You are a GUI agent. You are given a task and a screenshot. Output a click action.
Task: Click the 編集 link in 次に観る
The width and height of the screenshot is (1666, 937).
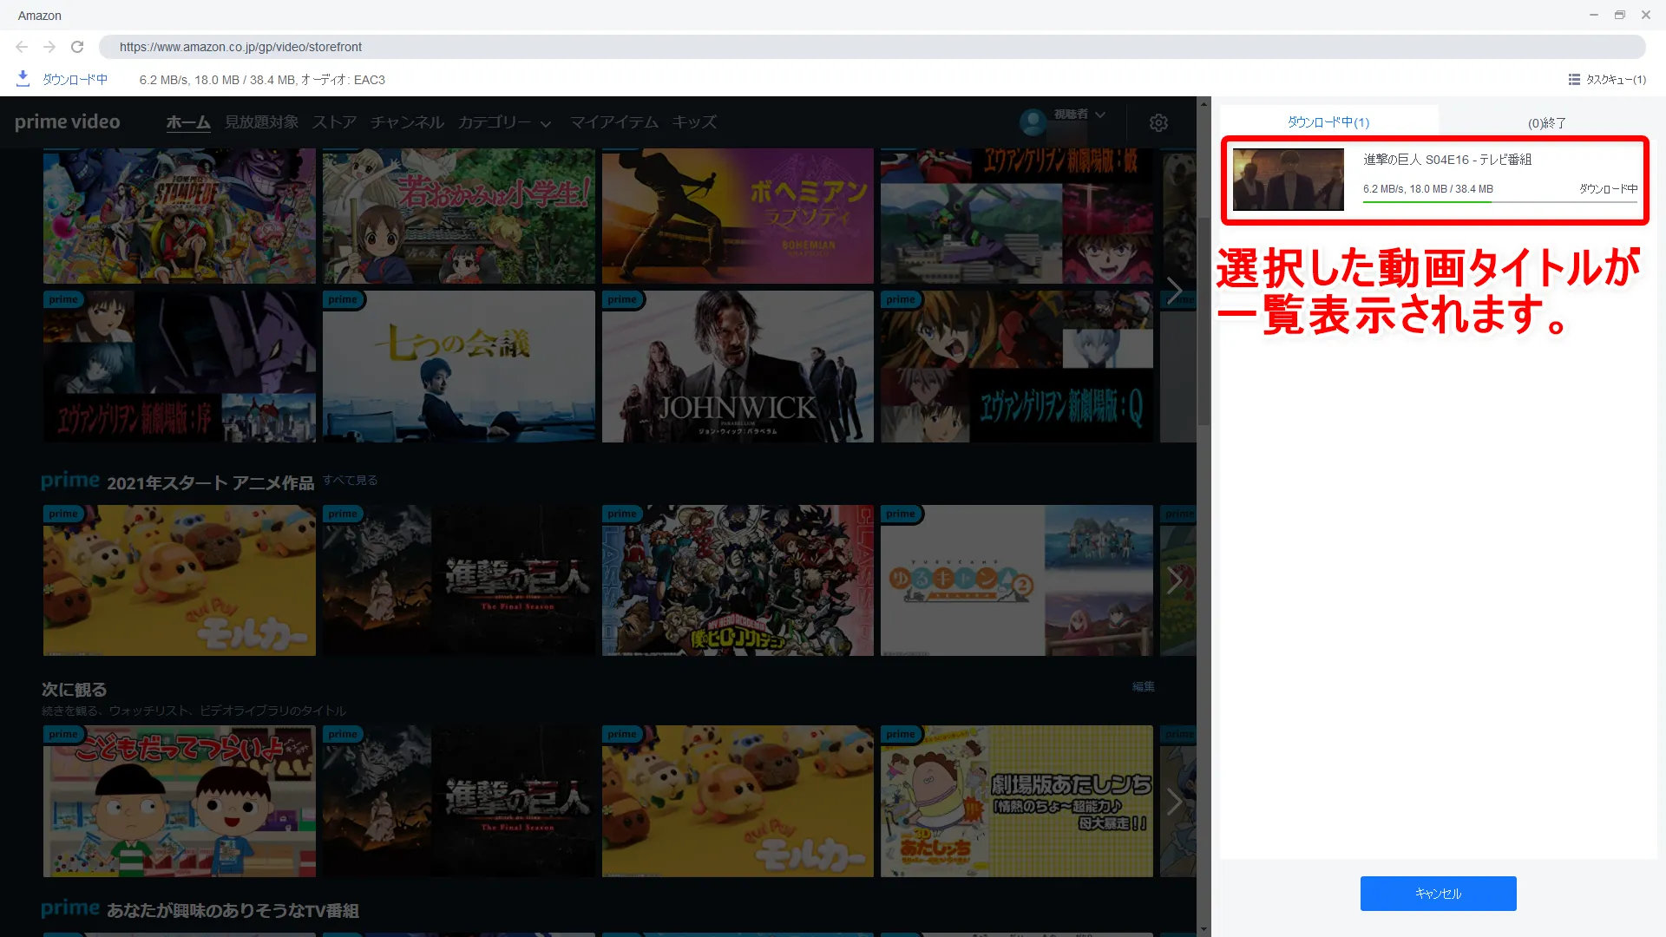(1144, 687)
